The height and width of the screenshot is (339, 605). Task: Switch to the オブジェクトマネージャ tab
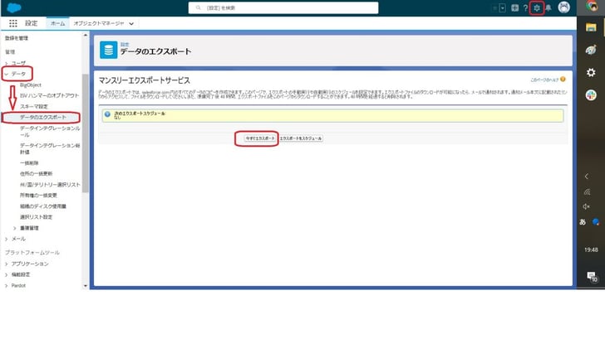point(98,23)
